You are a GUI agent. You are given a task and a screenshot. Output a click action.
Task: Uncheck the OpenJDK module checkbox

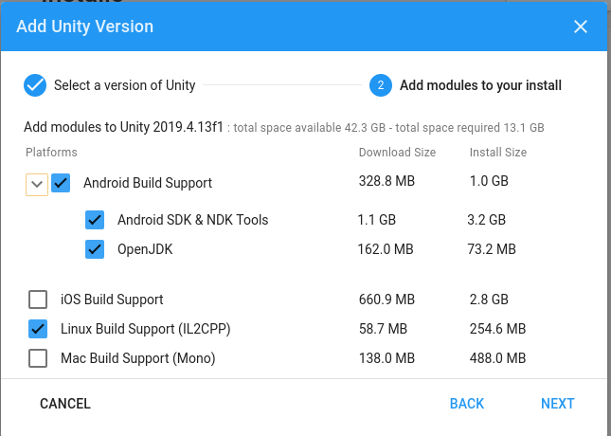95,250
